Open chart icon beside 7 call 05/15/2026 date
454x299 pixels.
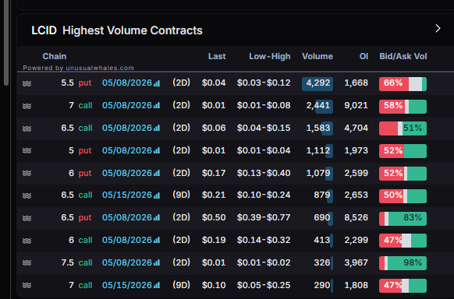157,286
